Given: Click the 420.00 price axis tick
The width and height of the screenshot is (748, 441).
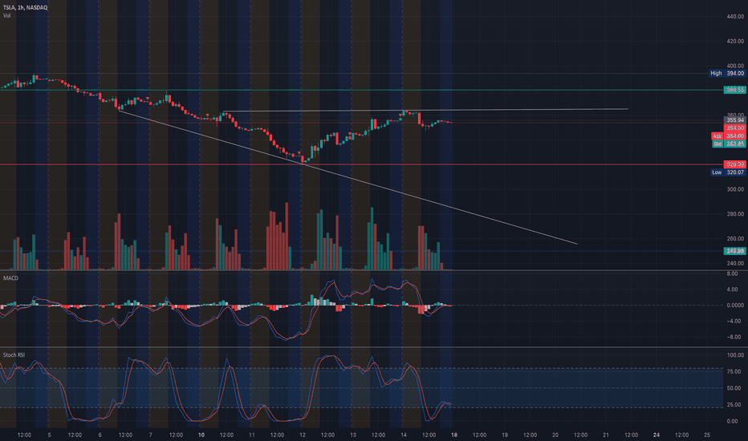Looking at the screenshot, I should click(x=735, y=42).
